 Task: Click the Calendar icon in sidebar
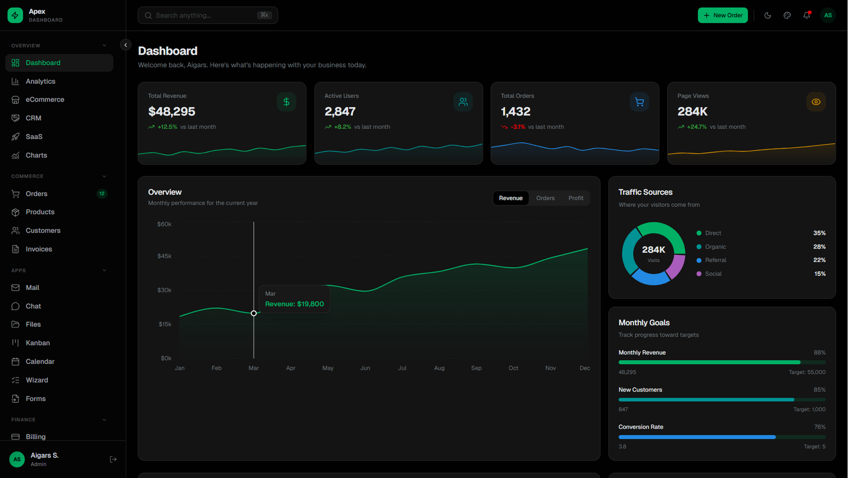pos(15,361)
